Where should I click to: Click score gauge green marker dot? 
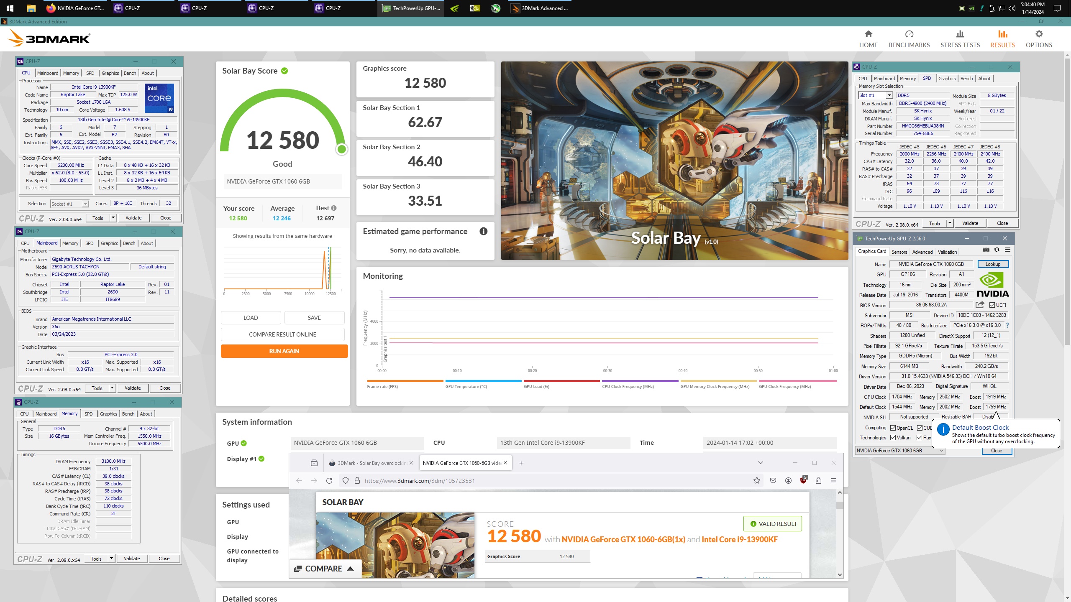click(342, 149)
